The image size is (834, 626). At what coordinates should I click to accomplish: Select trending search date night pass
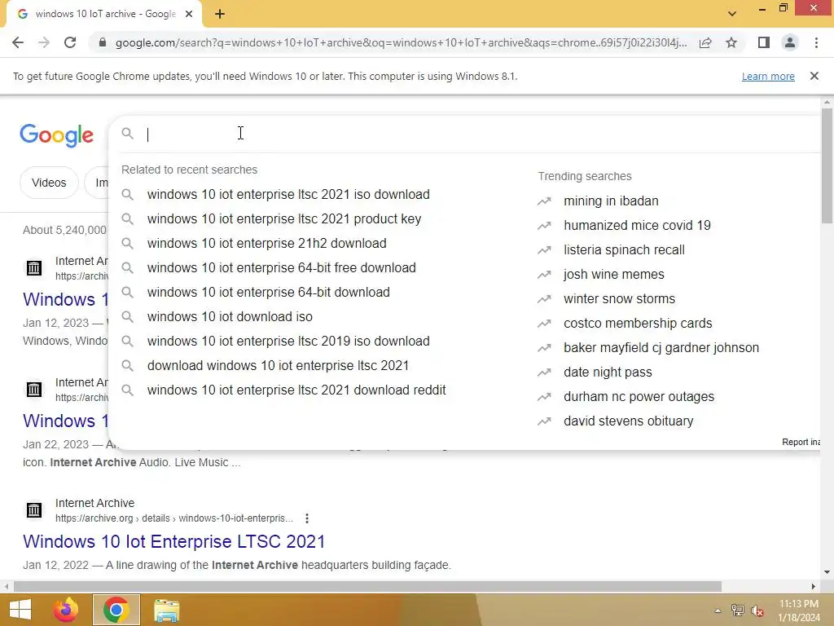tap(608, 372)
